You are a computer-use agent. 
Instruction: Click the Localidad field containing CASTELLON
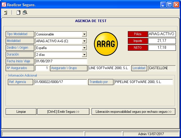[x=162, y=68]
